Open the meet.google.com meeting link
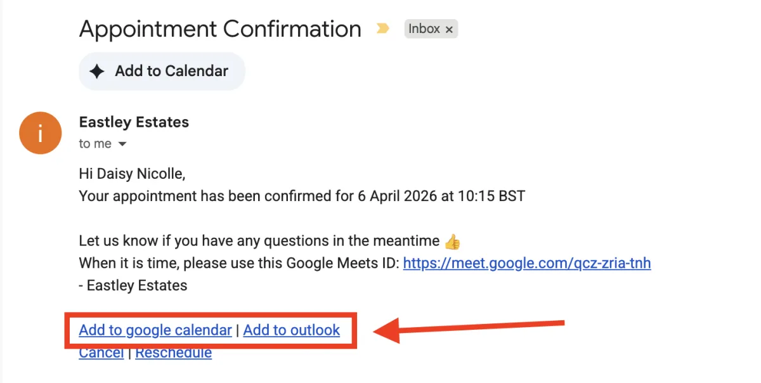Screen dimensions: 761x383 526,263
